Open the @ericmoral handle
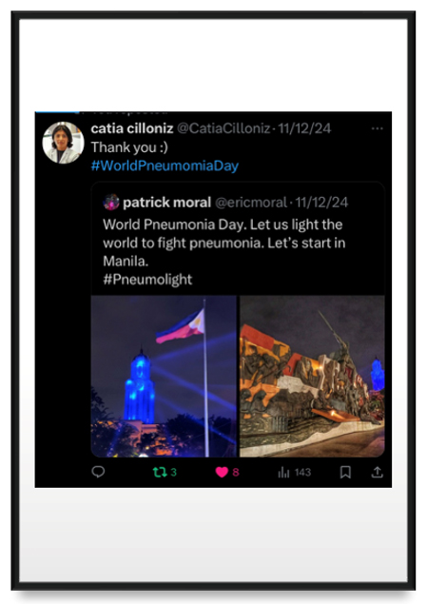The width and height of the screenshot is (427, 604). point(251,203)
